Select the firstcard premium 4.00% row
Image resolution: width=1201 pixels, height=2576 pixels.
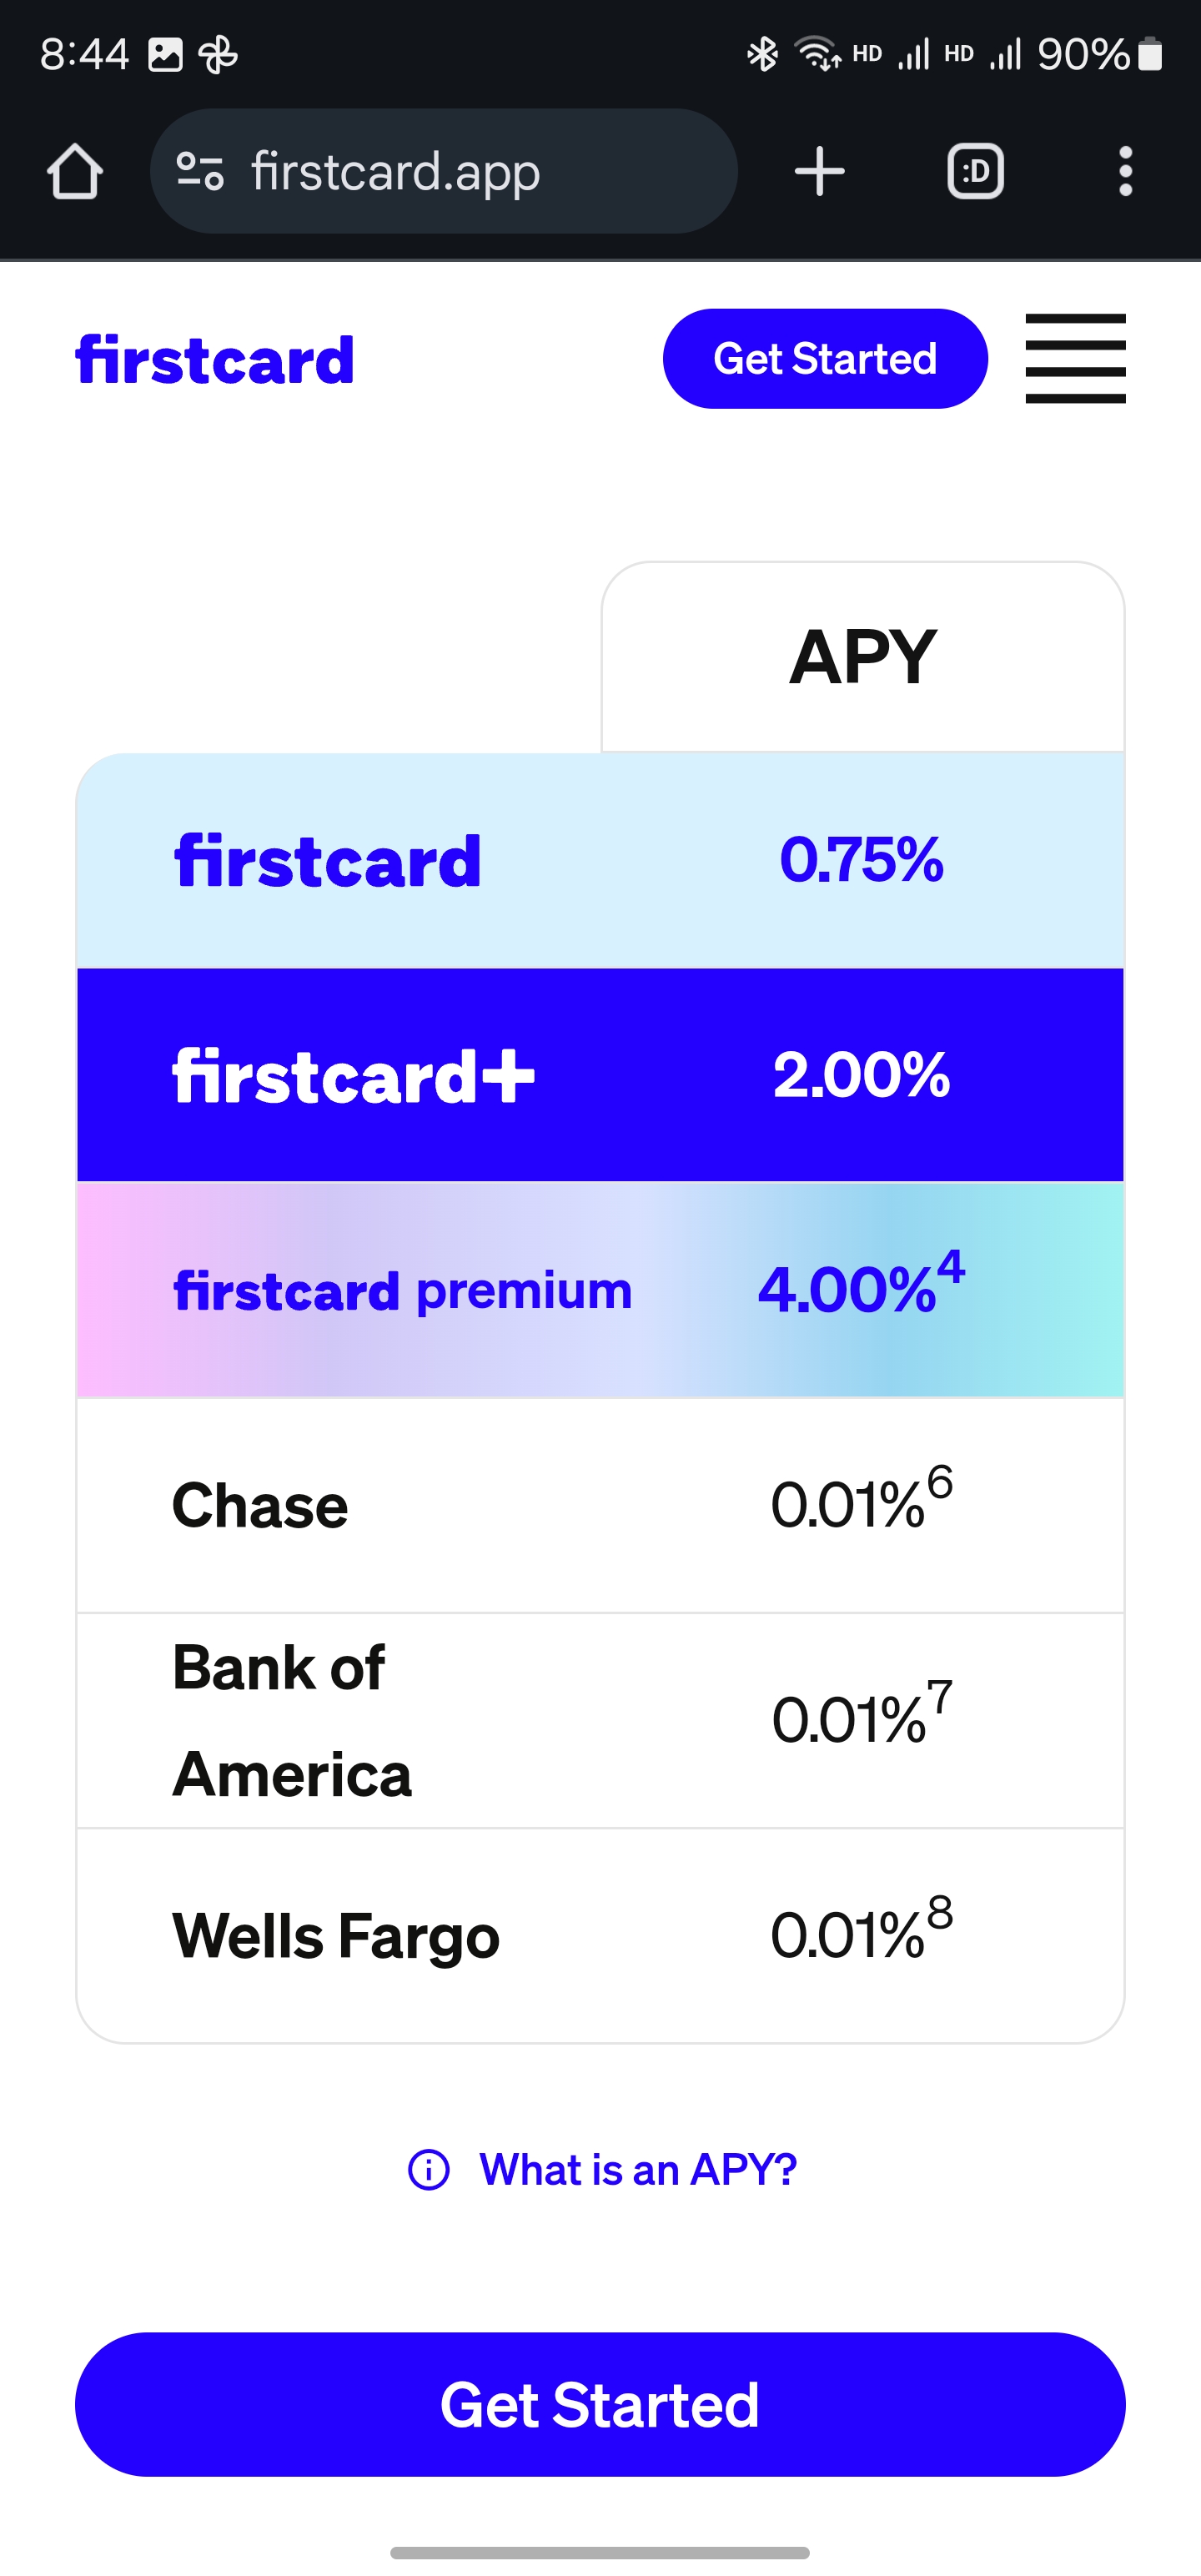click(600, 1290)
